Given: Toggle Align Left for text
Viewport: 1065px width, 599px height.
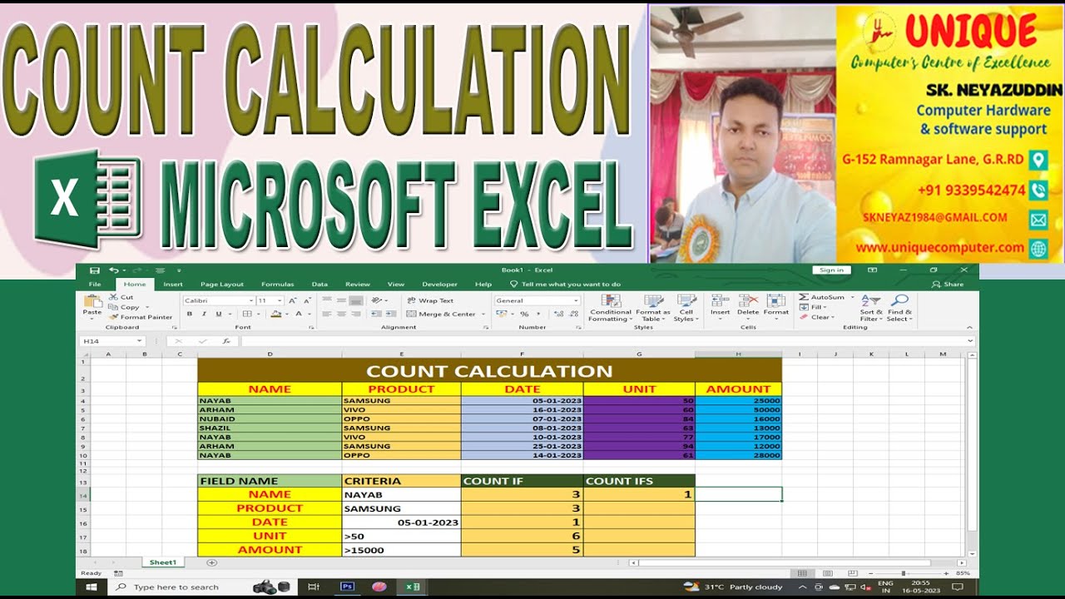Looking at the screenshot, I should (327, 314).
